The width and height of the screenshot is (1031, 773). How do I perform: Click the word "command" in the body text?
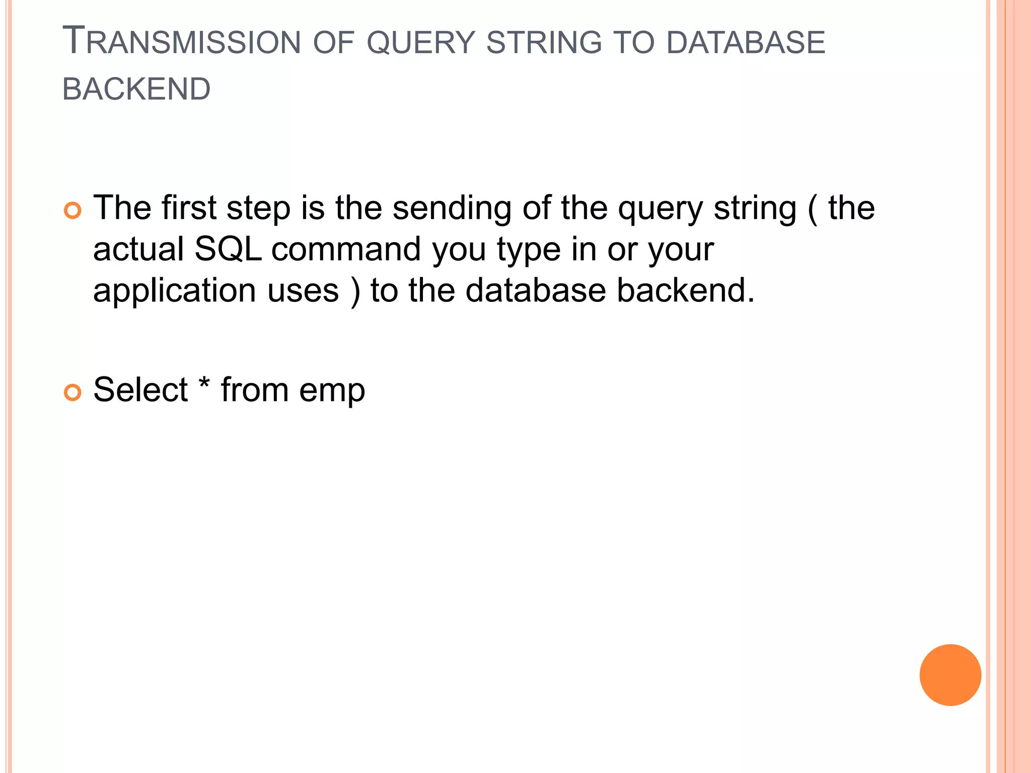pyautogui.click(x=346, y=249)
